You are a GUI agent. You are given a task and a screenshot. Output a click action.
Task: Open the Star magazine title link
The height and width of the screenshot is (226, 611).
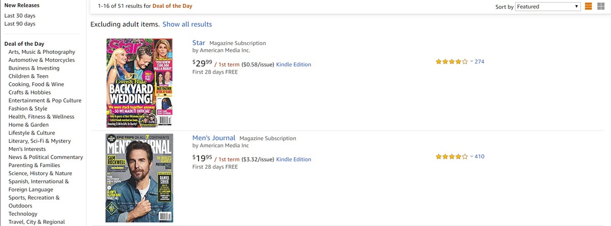point(199,43)
